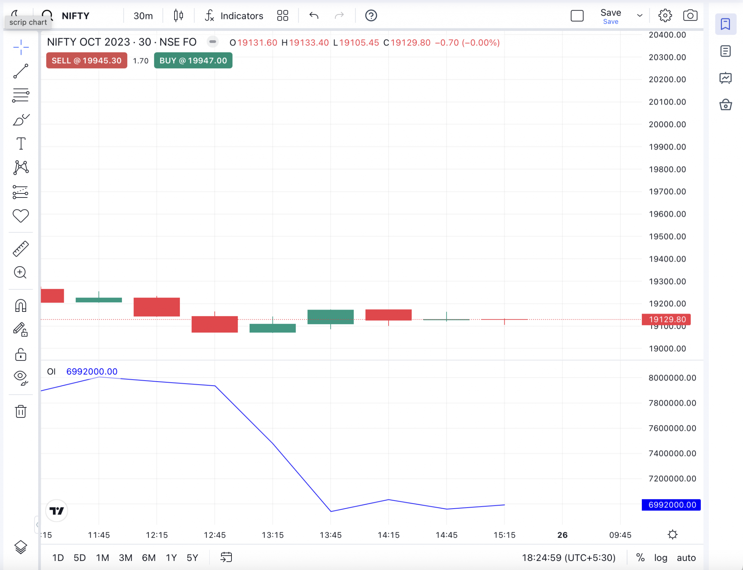Image resolution: width=743 pixels, height=570 pixels.
Task: Open the Indicators menu
Action: (234, 16)
